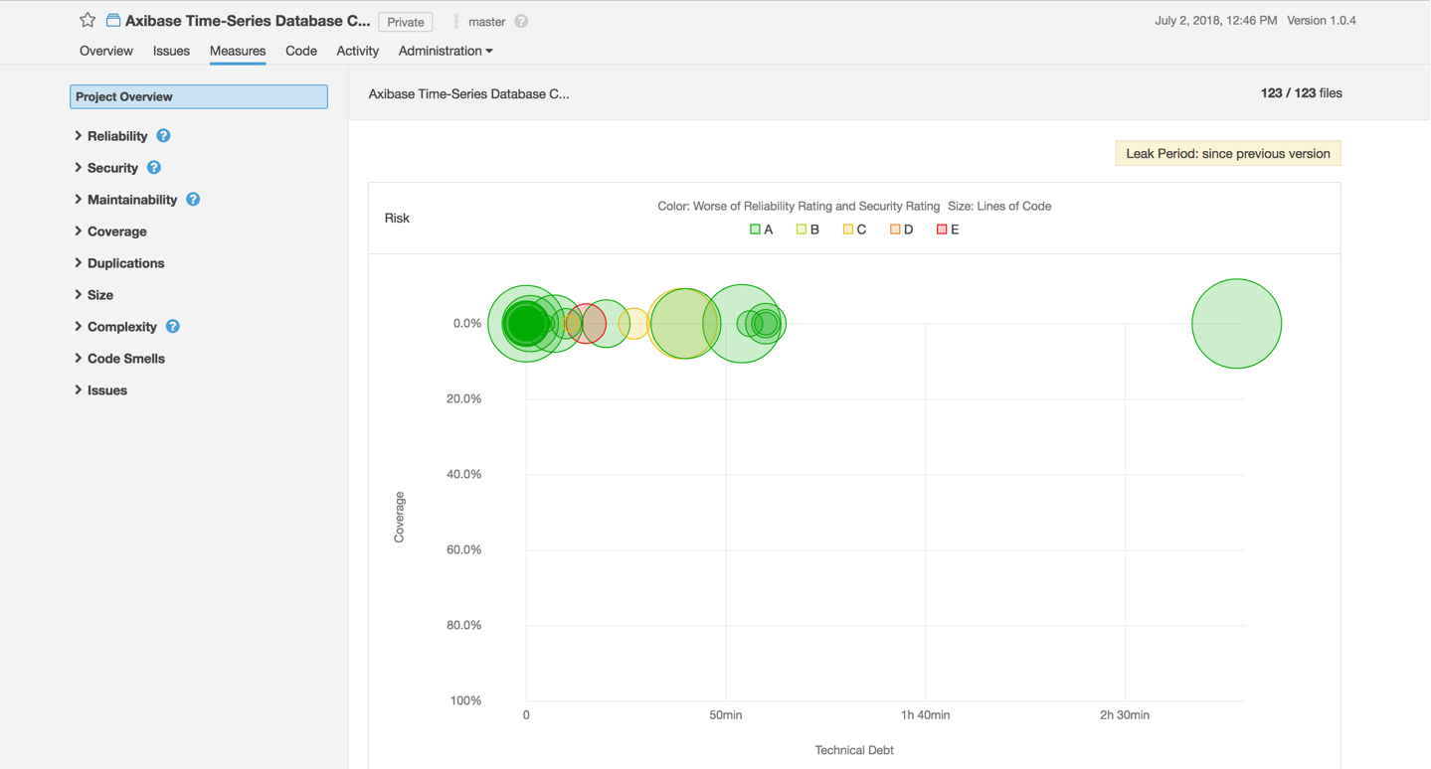The height and width of the screenshot is (769, 1431).
Task: Click the Leak Period notice
Action: click(x=1228, y=153)
